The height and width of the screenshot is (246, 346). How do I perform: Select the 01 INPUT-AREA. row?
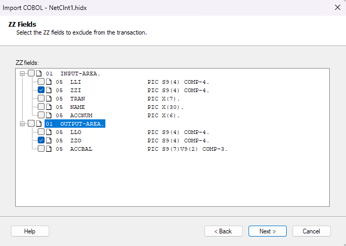coord(73,74)
